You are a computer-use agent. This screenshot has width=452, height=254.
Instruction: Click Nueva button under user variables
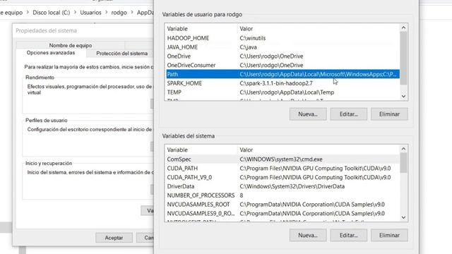308,114
